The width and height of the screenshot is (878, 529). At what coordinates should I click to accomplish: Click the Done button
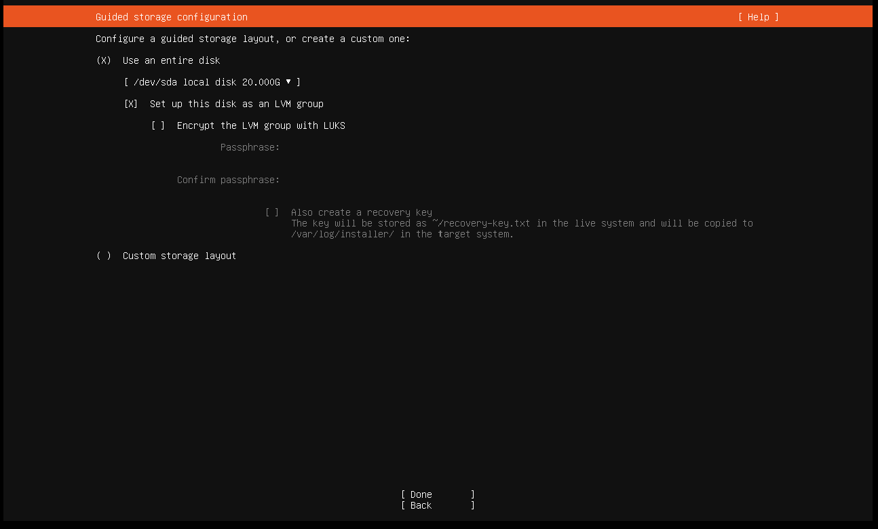[x=438, y=494]
